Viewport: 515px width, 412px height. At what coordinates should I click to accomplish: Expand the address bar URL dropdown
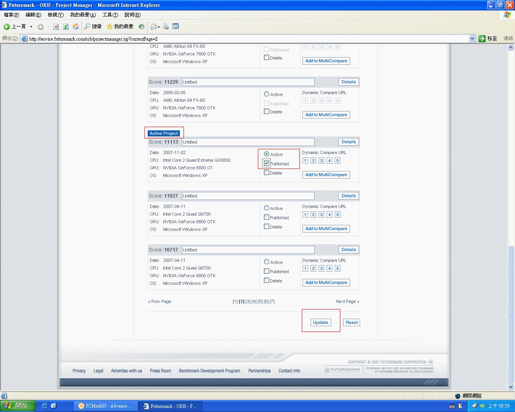pyautogui.click(x=472, y=39)
